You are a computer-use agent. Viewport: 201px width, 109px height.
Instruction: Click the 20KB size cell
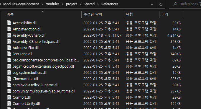(176, 66)
